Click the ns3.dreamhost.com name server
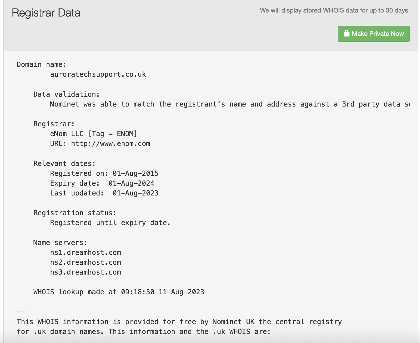Image resolution: width=420 pixels, height=343 pixels. coord(85,272)
